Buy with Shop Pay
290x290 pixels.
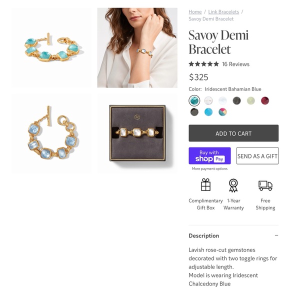(x=209, y=155)
